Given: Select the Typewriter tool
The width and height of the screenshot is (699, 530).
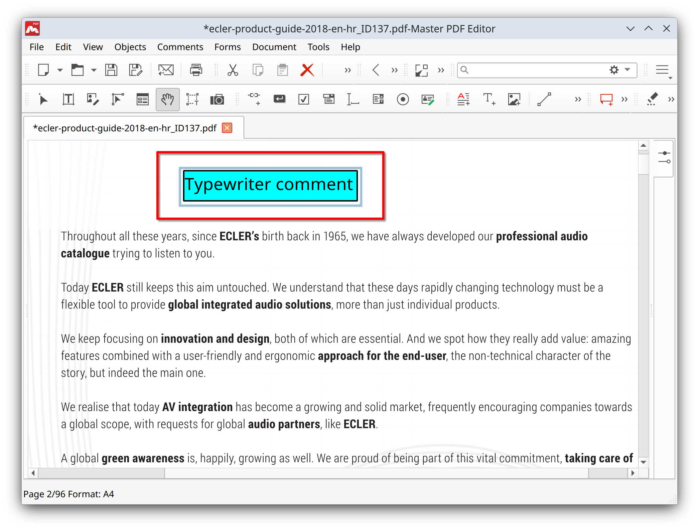Looking at the screenshot, I should coord(489,99).
